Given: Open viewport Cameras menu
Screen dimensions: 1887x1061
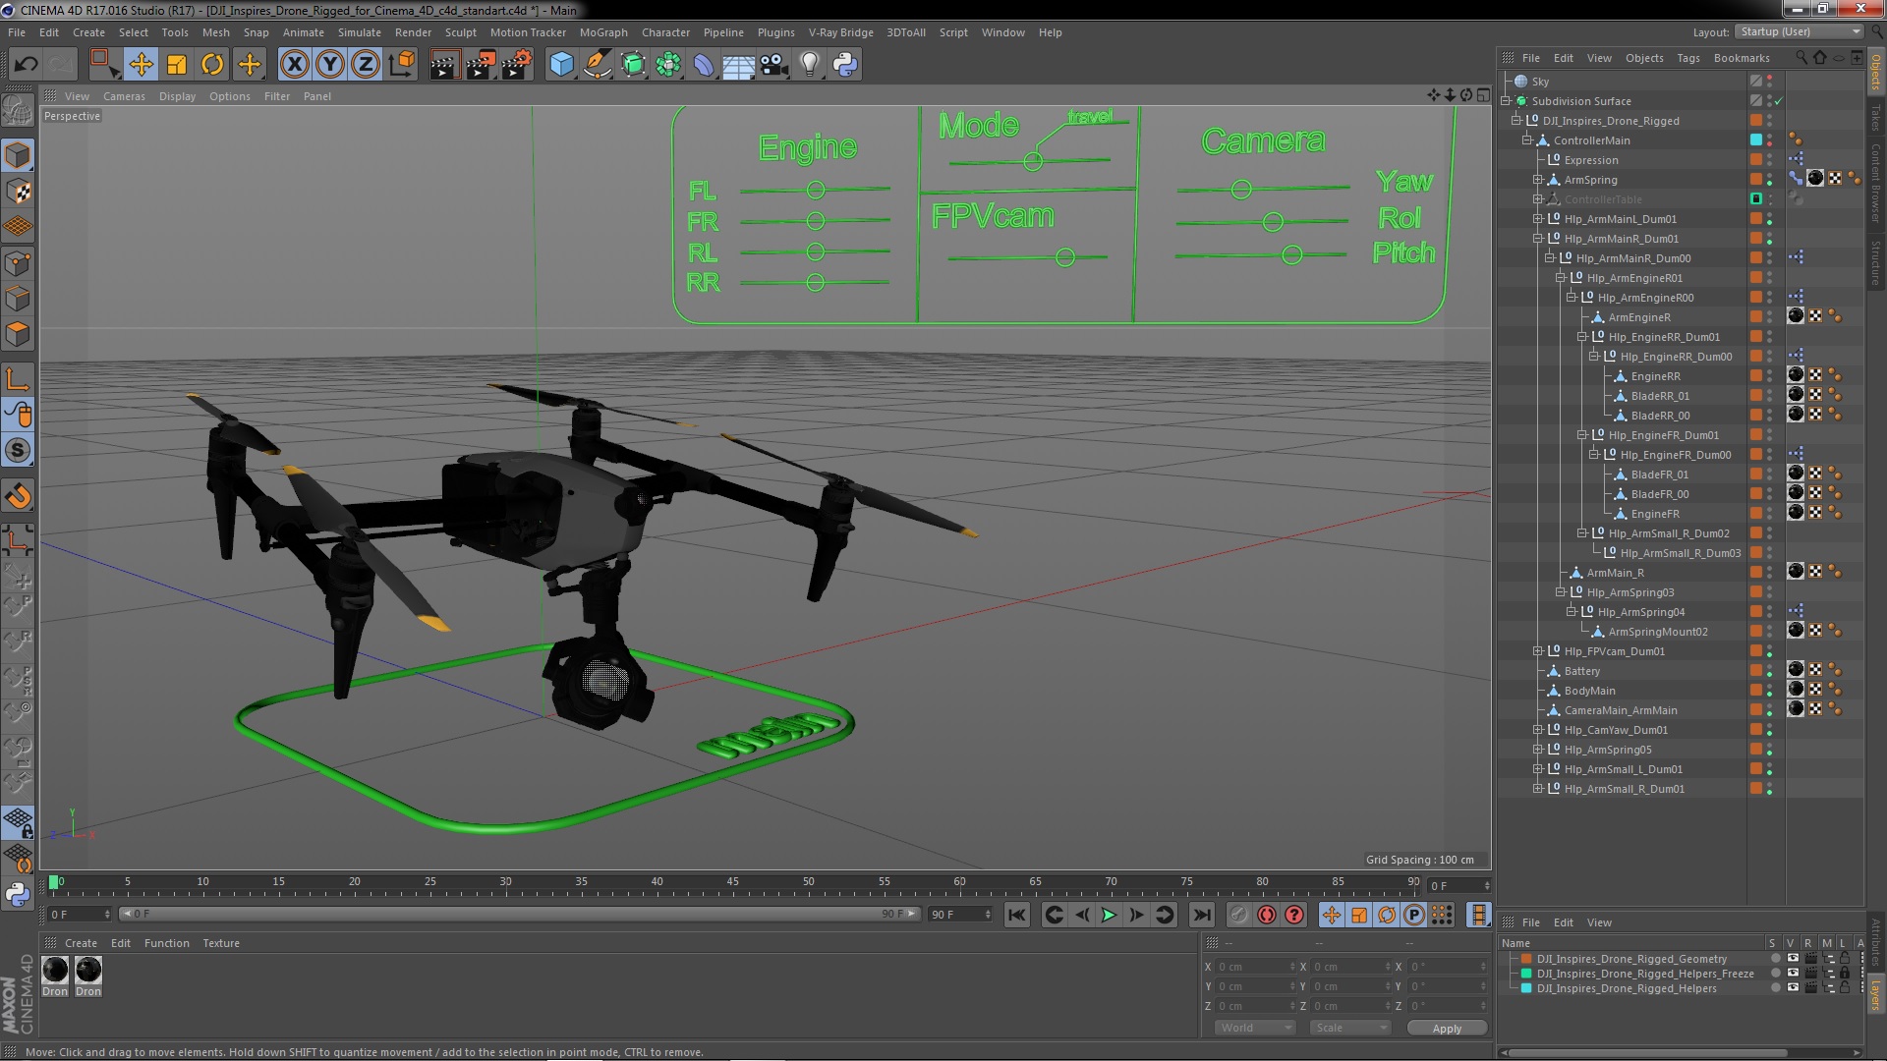Looking at the screenshot, I should click(x=124, y=96).
